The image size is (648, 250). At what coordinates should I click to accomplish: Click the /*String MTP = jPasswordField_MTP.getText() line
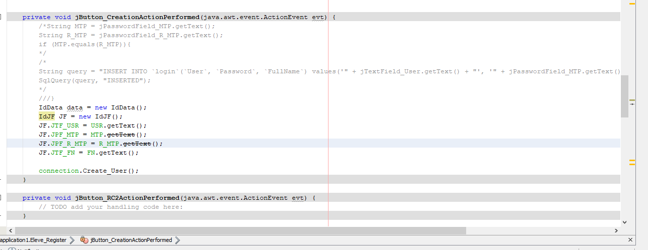pos(127,26)
